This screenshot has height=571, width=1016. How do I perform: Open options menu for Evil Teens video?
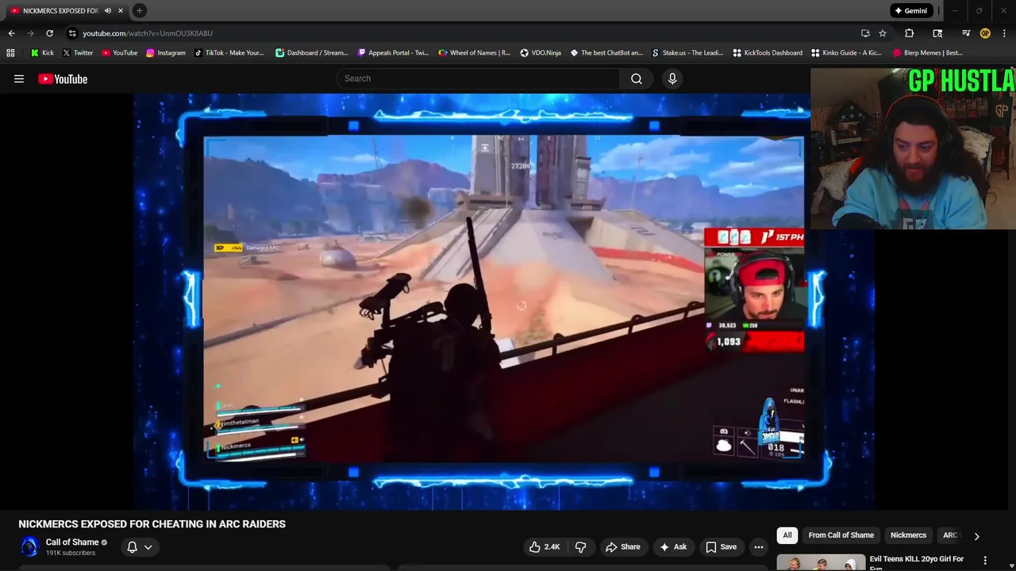coord(985,561)
